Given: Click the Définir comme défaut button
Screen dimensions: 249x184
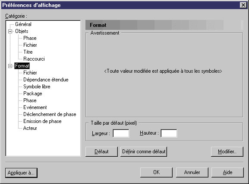Looking at the screenshot, I should pyautogui.click(x=144, y=152).
